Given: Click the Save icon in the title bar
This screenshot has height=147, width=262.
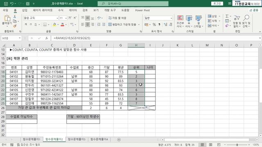Looking at the screenshot, I should (x=6, y=4).
